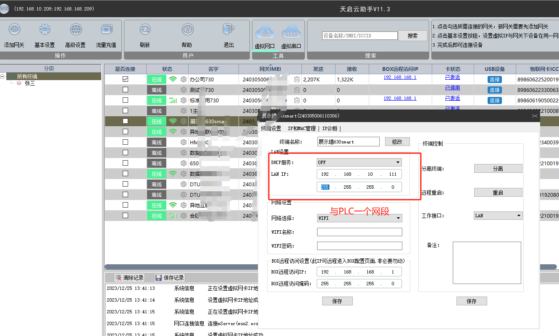Image resolution: width=559 pixels, height=336 pixels.
Task: Open gear settings for 标准用730 gateway
Action: tap(184, 100)
